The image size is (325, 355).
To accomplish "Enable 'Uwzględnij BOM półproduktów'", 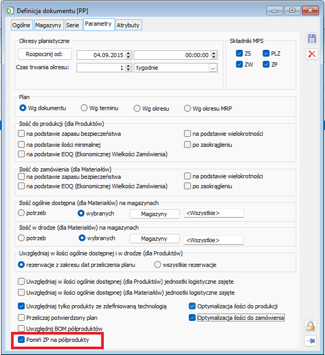I will pos(21,328).
